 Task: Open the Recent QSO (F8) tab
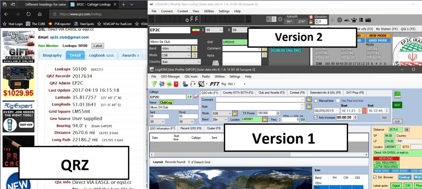[191, 128]
